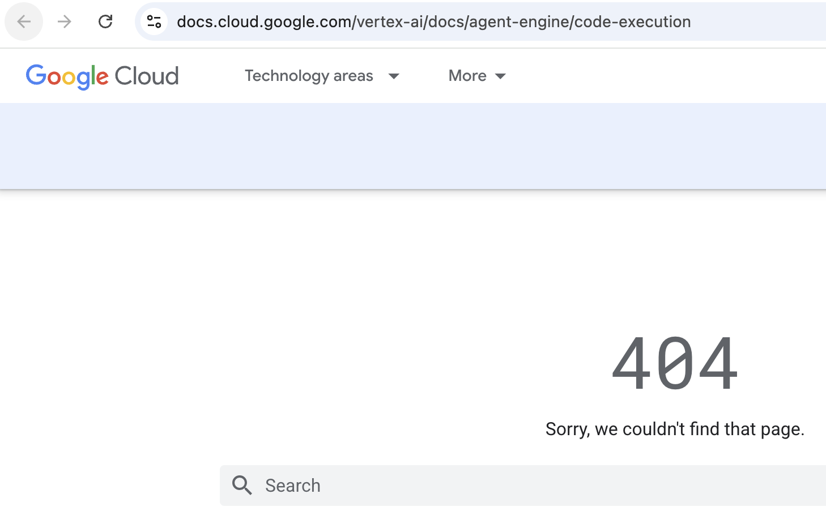Click the magnifying glass search icon
Viewport: 826px width, 524px height.
pos(242,486)
